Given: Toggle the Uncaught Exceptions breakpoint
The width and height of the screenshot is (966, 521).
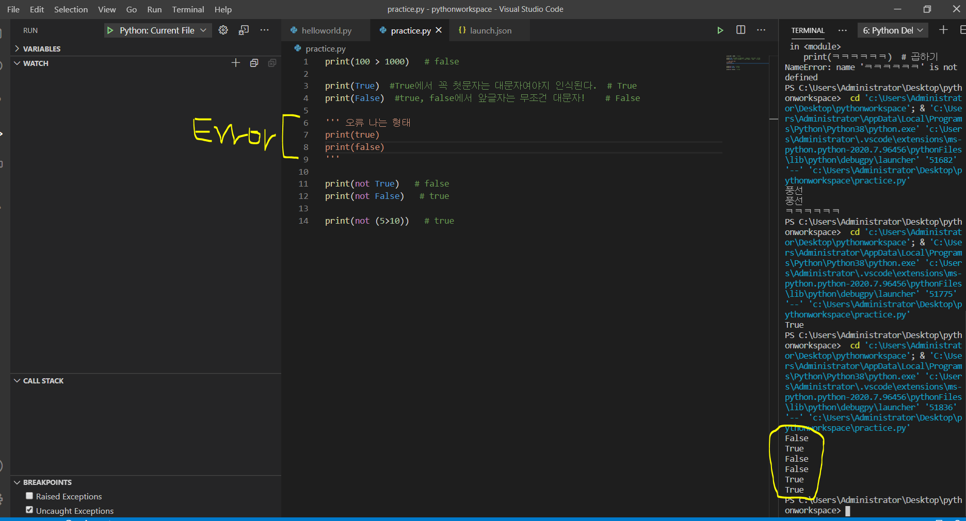Looking at the screenshot, I should (29, 510).
